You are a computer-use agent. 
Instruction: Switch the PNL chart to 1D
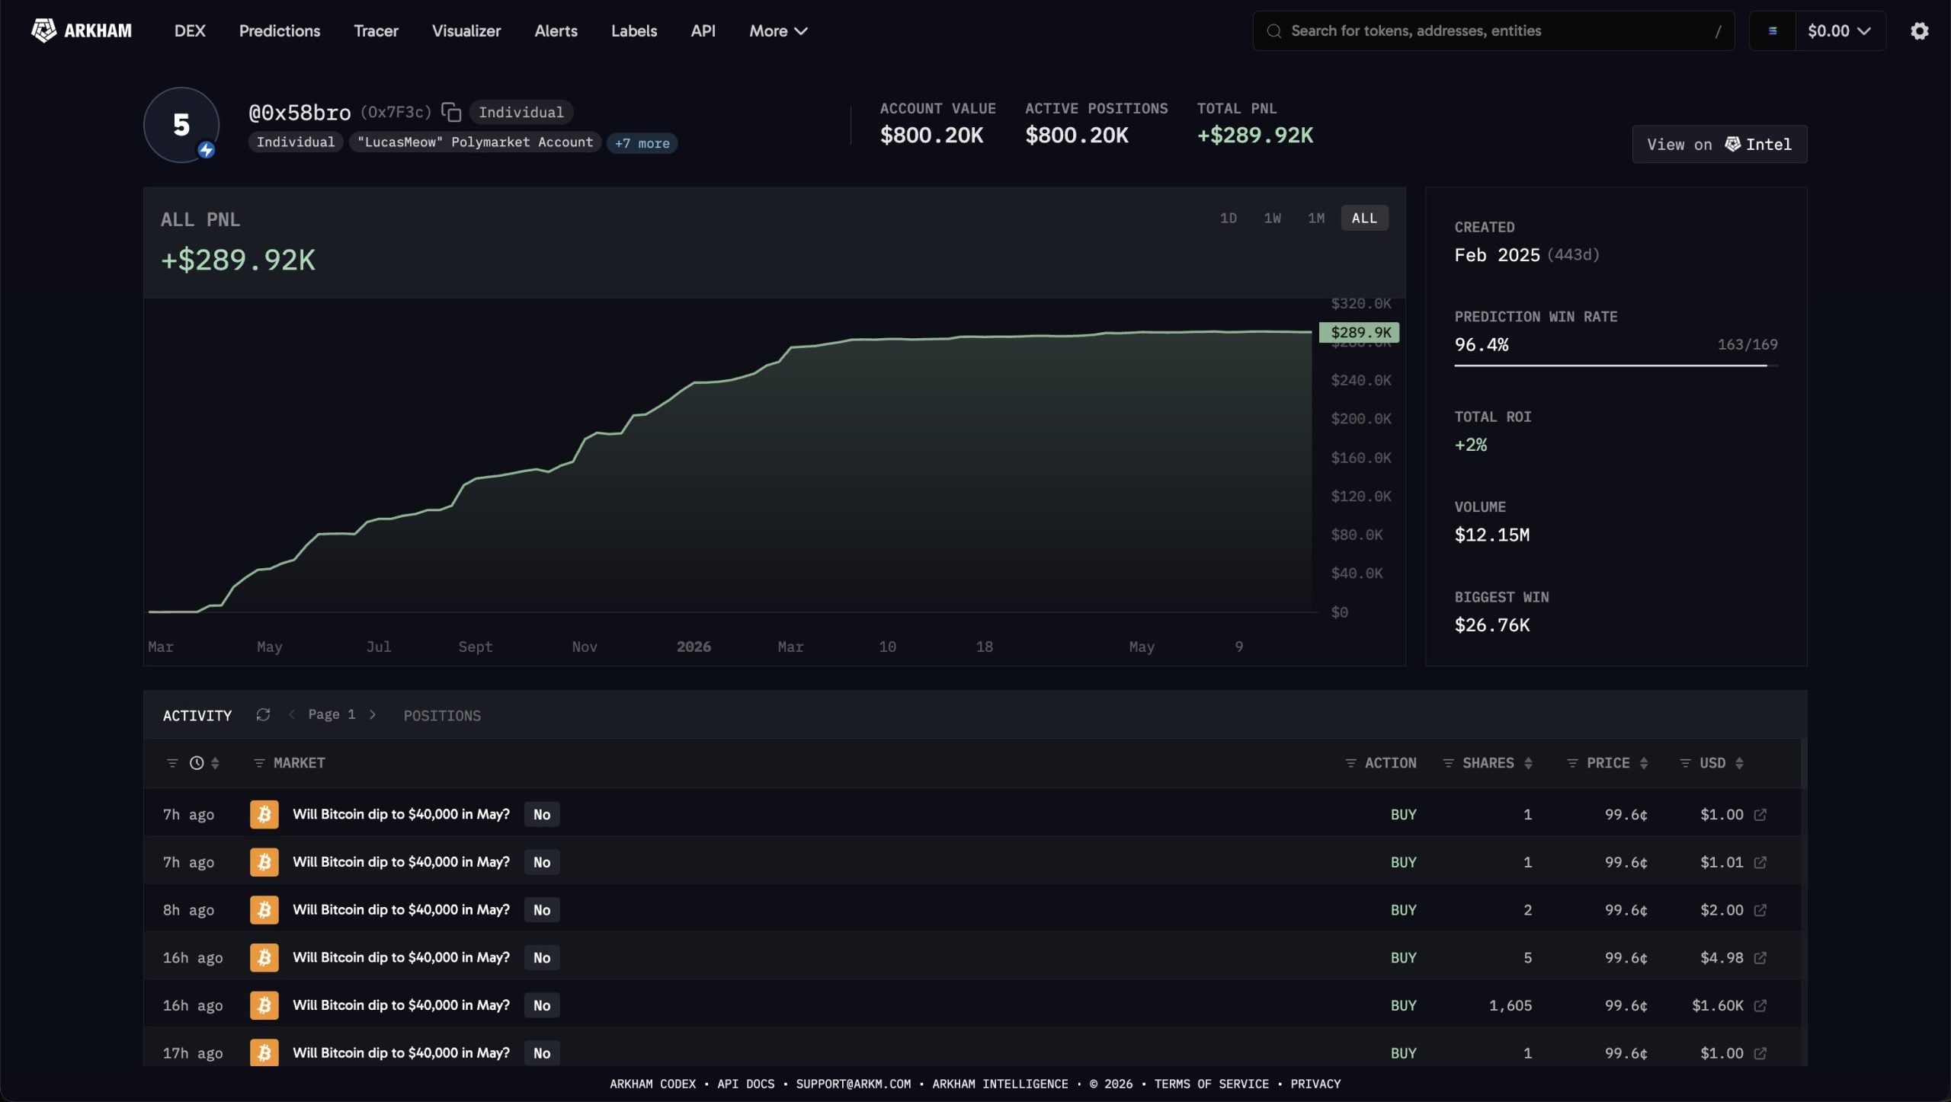1228,219
